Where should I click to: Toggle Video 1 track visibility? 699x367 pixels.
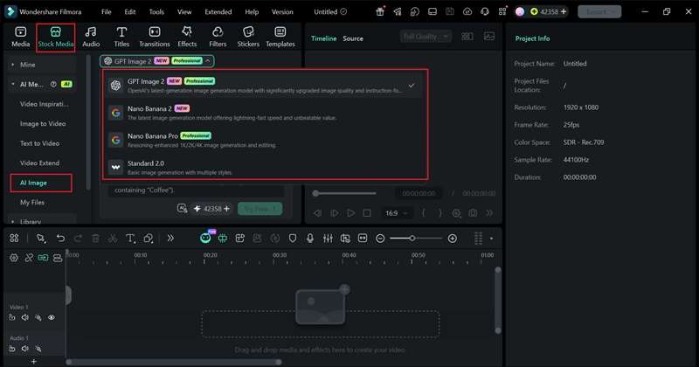tap(52, 317)
